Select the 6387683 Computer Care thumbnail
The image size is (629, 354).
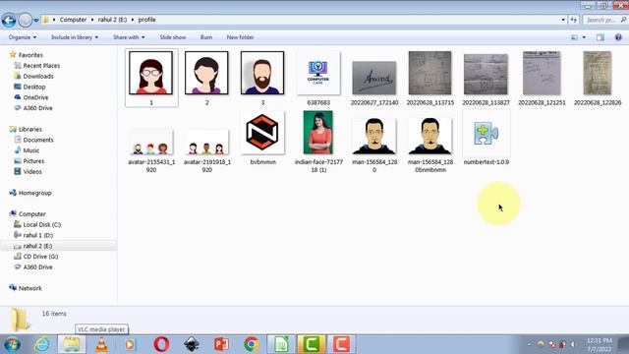pos(318,78)
